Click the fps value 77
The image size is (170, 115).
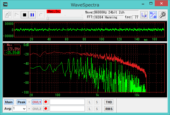coord(135,17)
